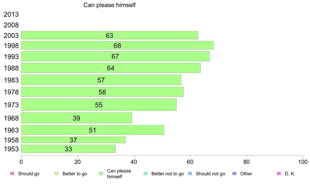Click the teal Better not to go swatch

(146, 174)
